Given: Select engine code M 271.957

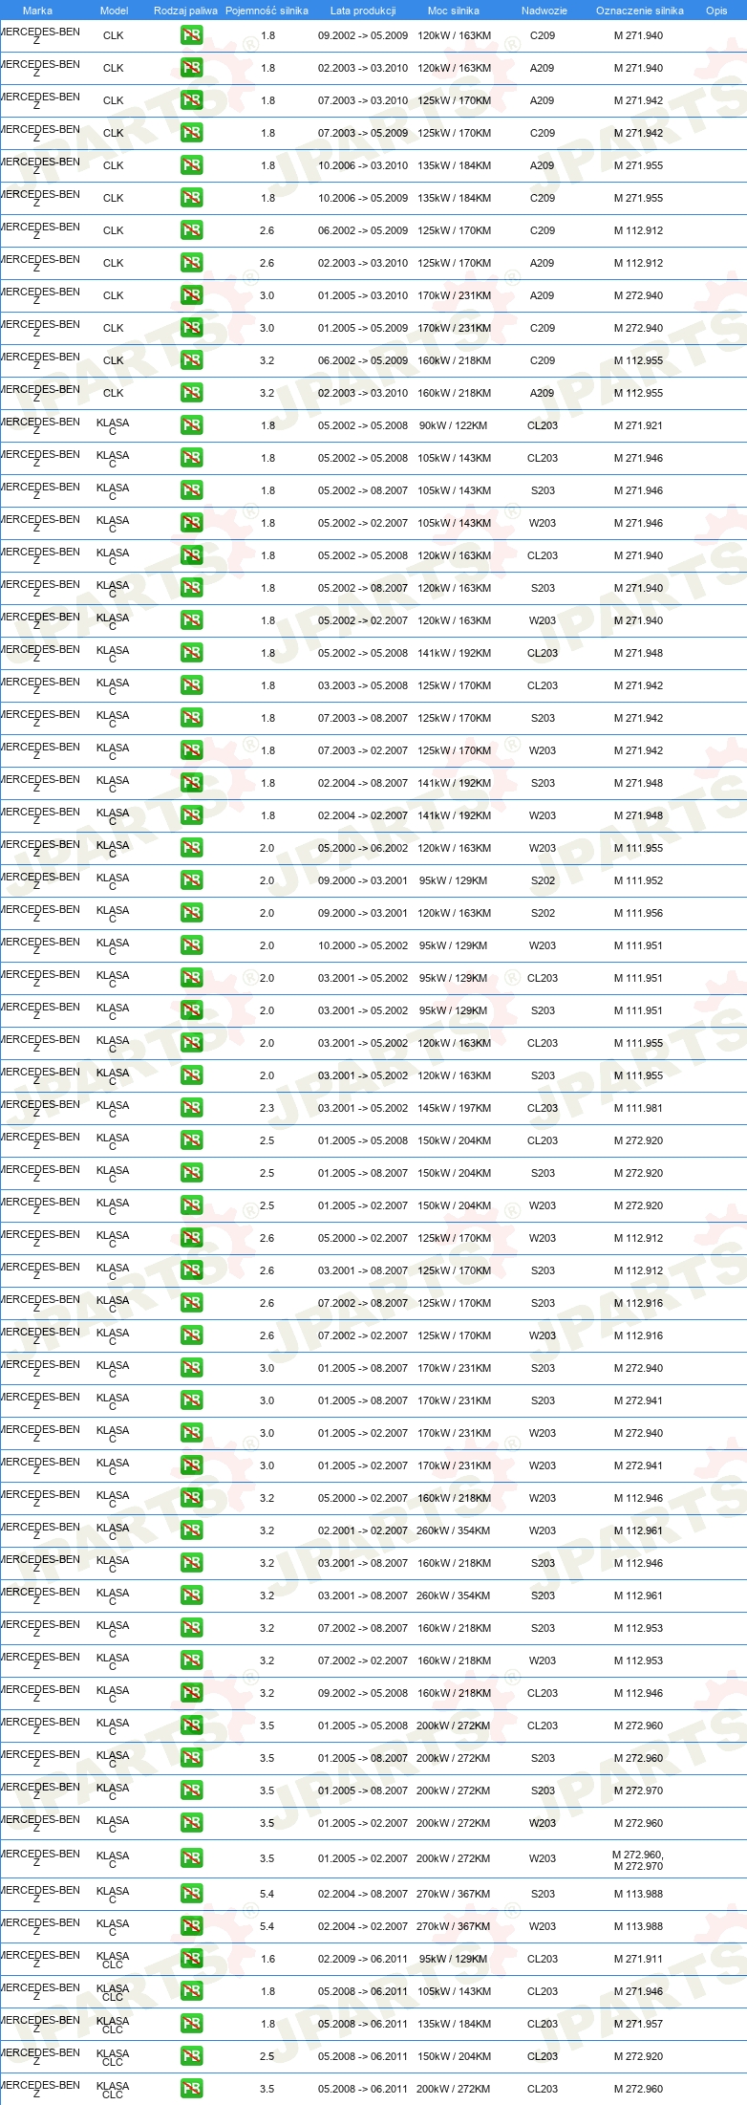Looking at the screenshot, I should point(638,2024).
